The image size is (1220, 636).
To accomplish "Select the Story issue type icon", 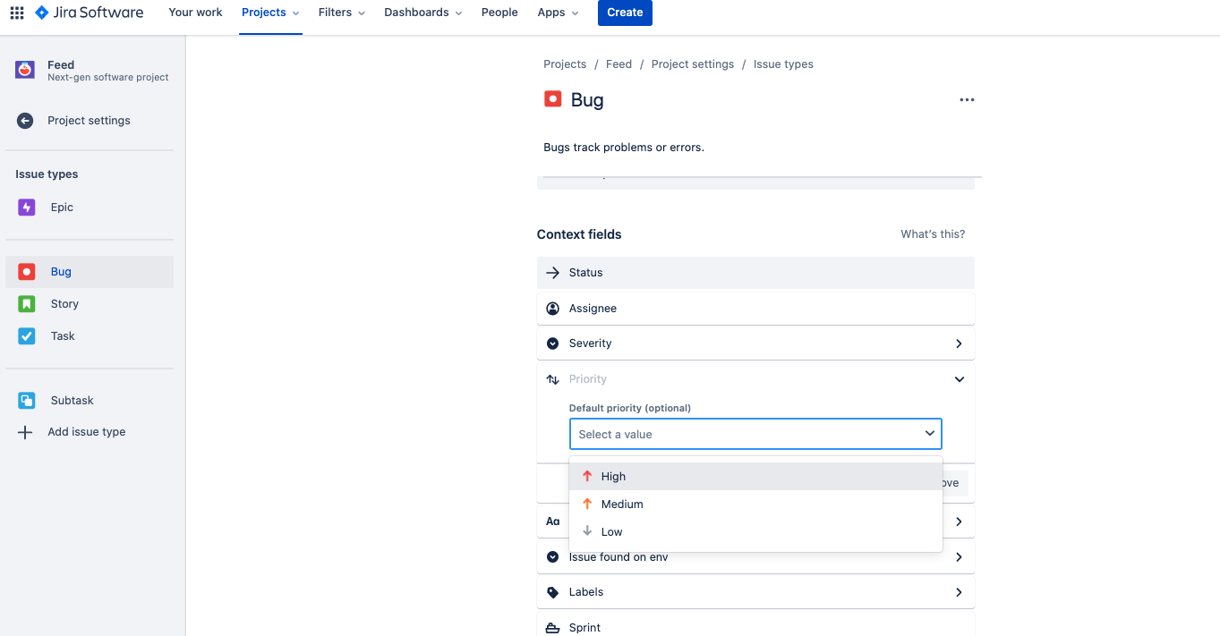I will click(x=27, y=304).
